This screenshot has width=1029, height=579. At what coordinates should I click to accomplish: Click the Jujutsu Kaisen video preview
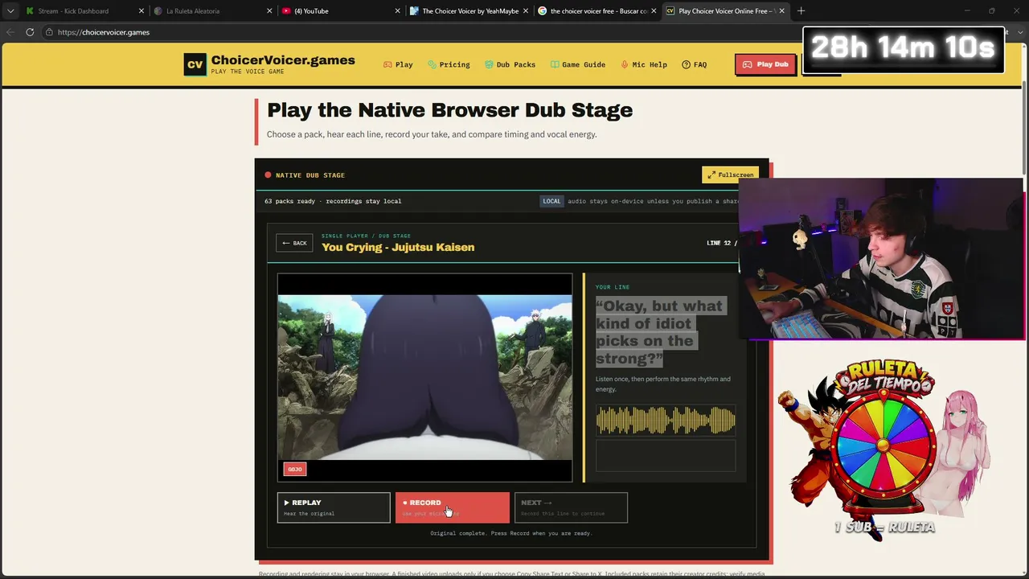[x=425, y=378]
